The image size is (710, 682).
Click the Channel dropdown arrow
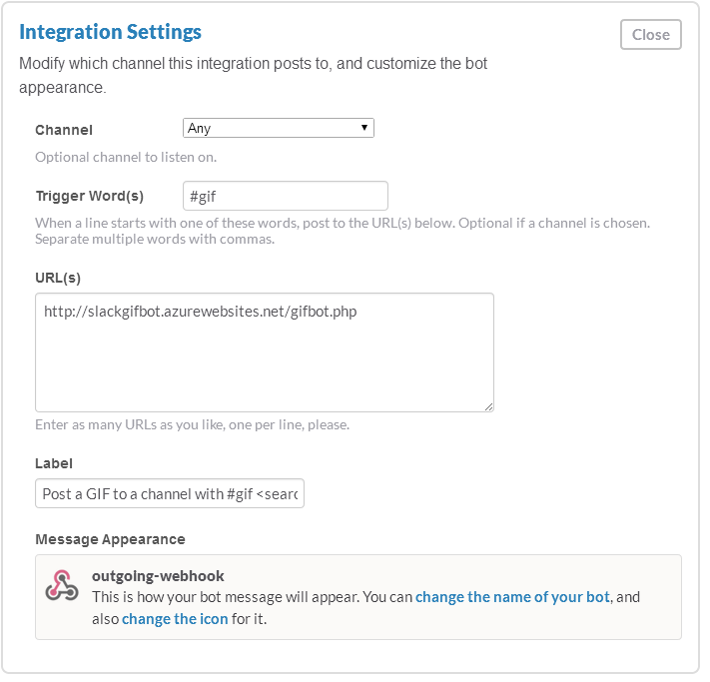pos(364,128)
